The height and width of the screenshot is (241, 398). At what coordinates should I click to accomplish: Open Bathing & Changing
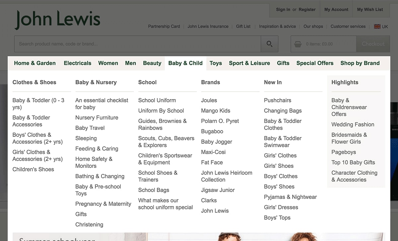[x=100, y=176]
